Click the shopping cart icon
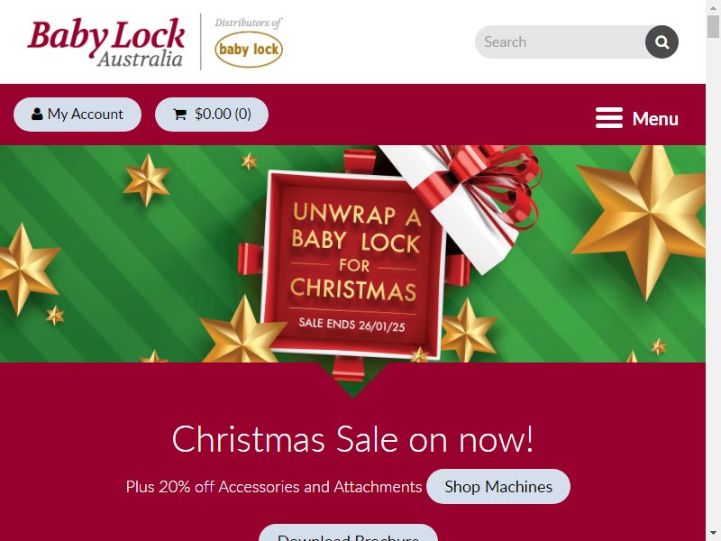The image size is (721, 541). pos(179,115)
